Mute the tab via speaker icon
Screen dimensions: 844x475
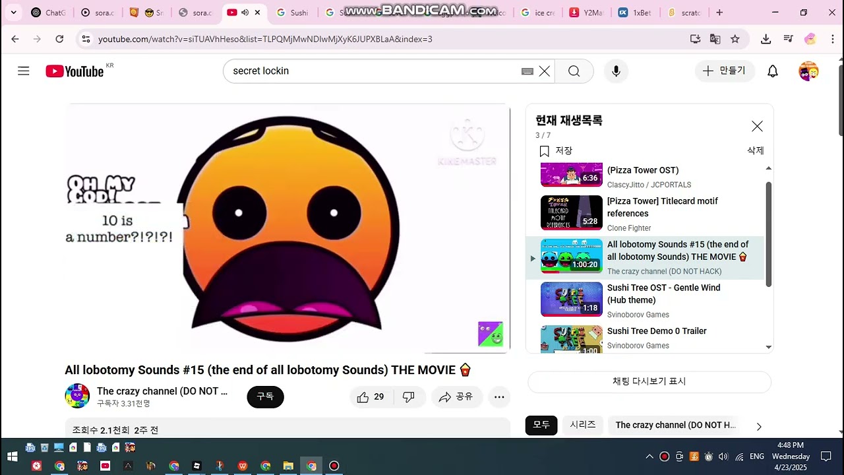[x=245, y=13]
